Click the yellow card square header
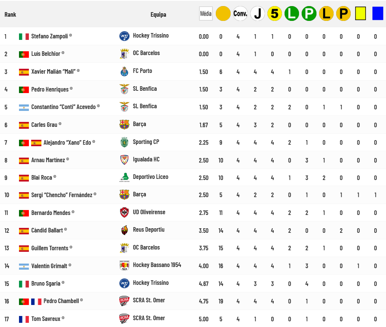Viewport: 386px width, 327px height. (360, 14)
